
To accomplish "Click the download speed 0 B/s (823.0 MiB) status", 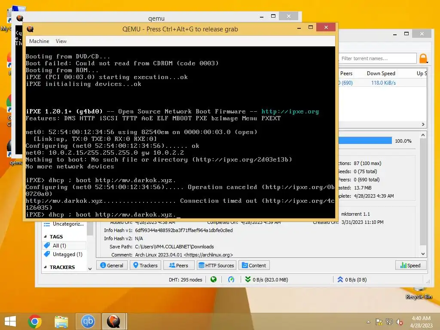I will click(270, 280).
